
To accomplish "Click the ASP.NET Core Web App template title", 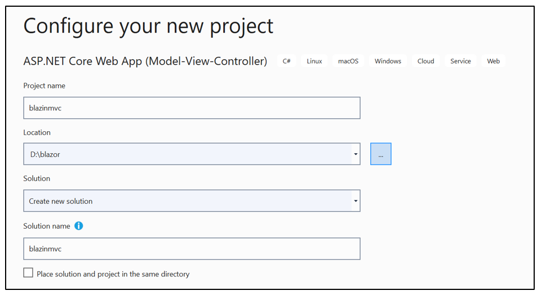I will 145,61.
